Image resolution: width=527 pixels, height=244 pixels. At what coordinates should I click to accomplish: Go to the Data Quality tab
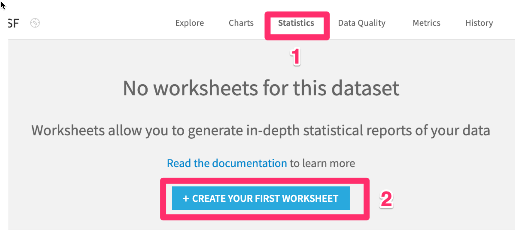(x=362, y=23)
